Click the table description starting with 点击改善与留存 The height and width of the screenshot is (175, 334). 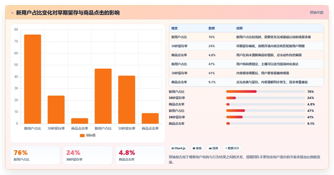272,82
